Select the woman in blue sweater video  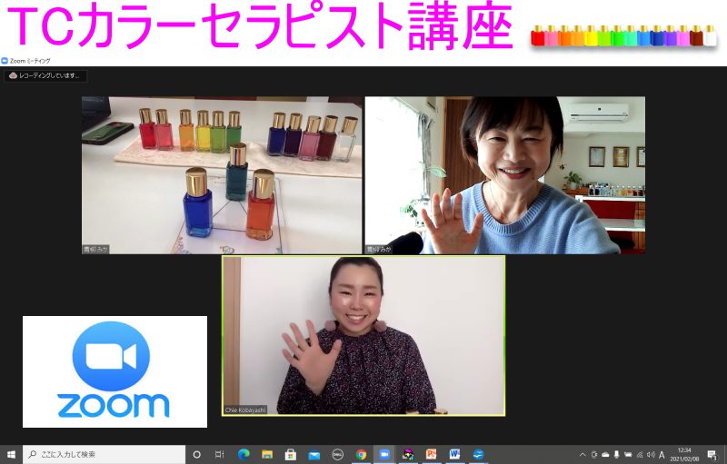point(504,174)
